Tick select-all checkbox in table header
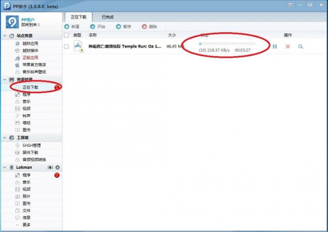The width and height of the screenshot is (328, 232). tap(66, 35)
